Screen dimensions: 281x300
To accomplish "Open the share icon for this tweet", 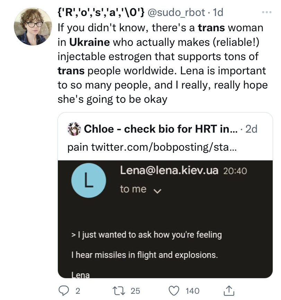I will (x=229, y=290).
